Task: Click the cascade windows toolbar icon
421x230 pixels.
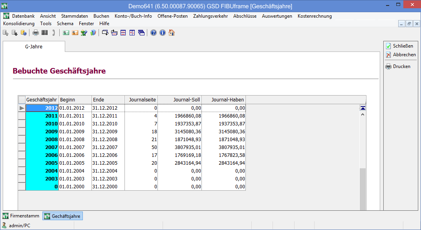Action: (x=141, y=33)
